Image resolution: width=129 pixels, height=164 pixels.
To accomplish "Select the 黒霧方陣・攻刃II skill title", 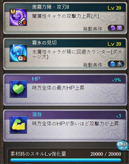I will coord(51,7).
